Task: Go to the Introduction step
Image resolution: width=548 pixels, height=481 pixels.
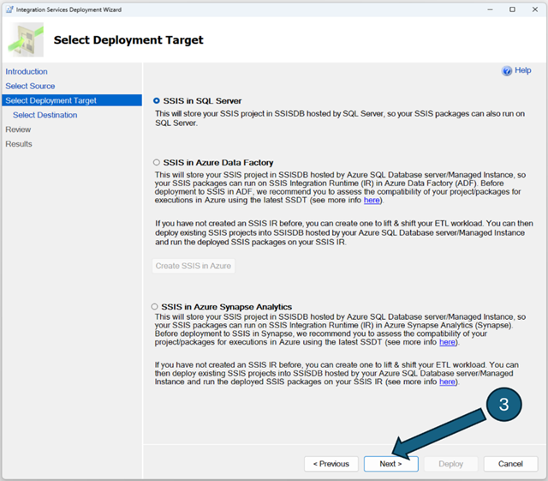Action: click(27, 71)
